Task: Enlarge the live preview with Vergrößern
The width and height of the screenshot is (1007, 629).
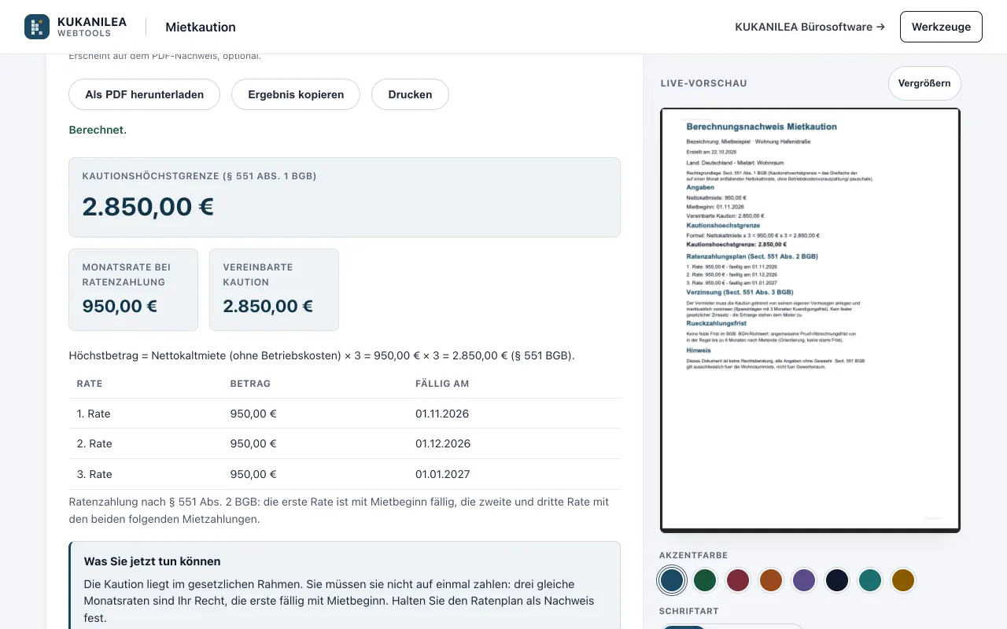Action: (924, 83)
